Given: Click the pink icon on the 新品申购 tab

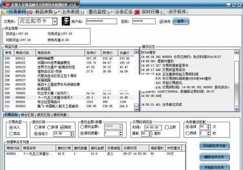Looking at the screenshot, I should tap(31, 12).
